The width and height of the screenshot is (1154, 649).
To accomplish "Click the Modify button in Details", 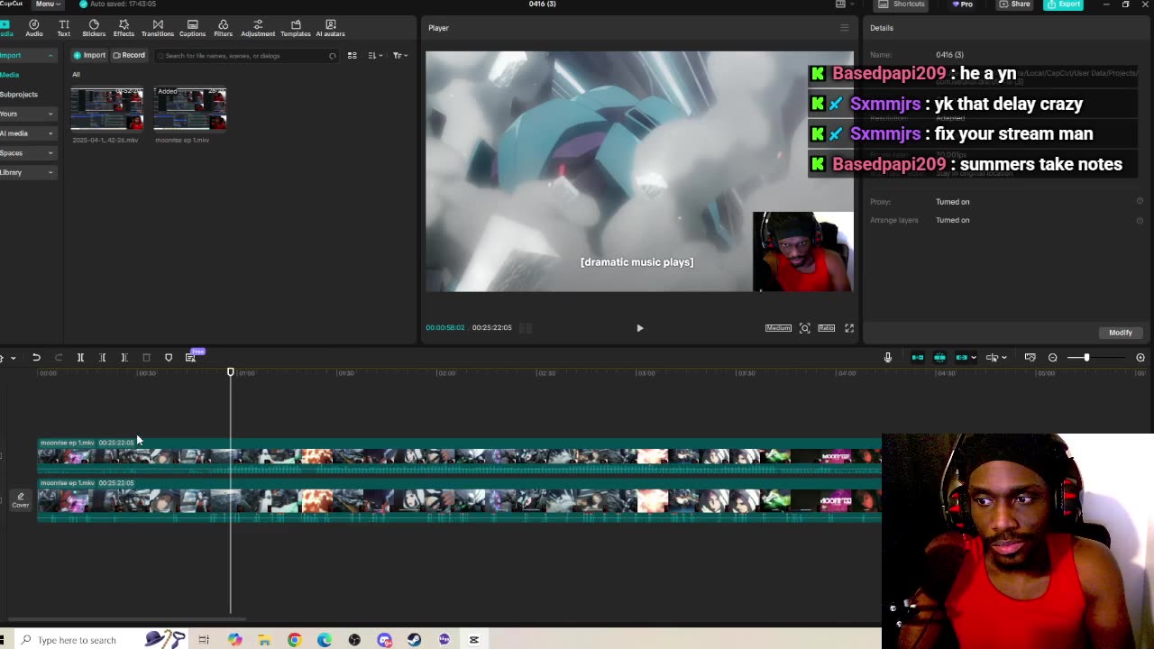I will point(1121,333).
